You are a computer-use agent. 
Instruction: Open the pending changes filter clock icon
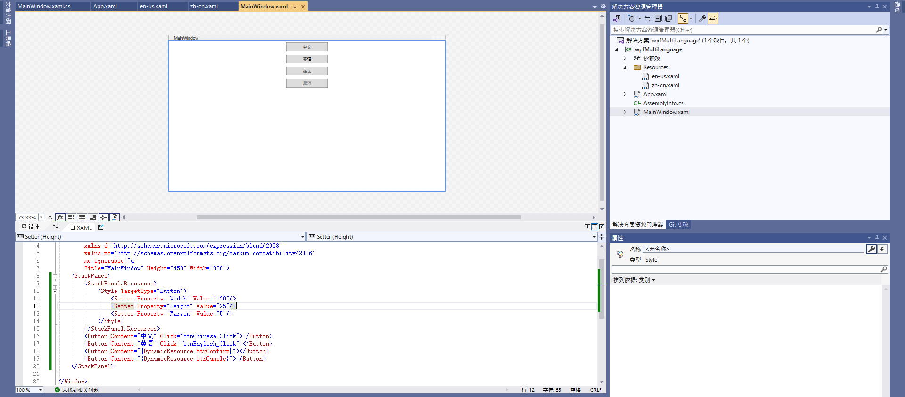(x=632, y=18)
